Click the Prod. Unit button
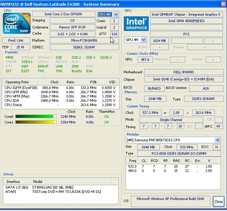 (x=16, y=41)
